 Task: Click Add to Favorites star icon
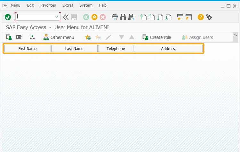(88, 37)
